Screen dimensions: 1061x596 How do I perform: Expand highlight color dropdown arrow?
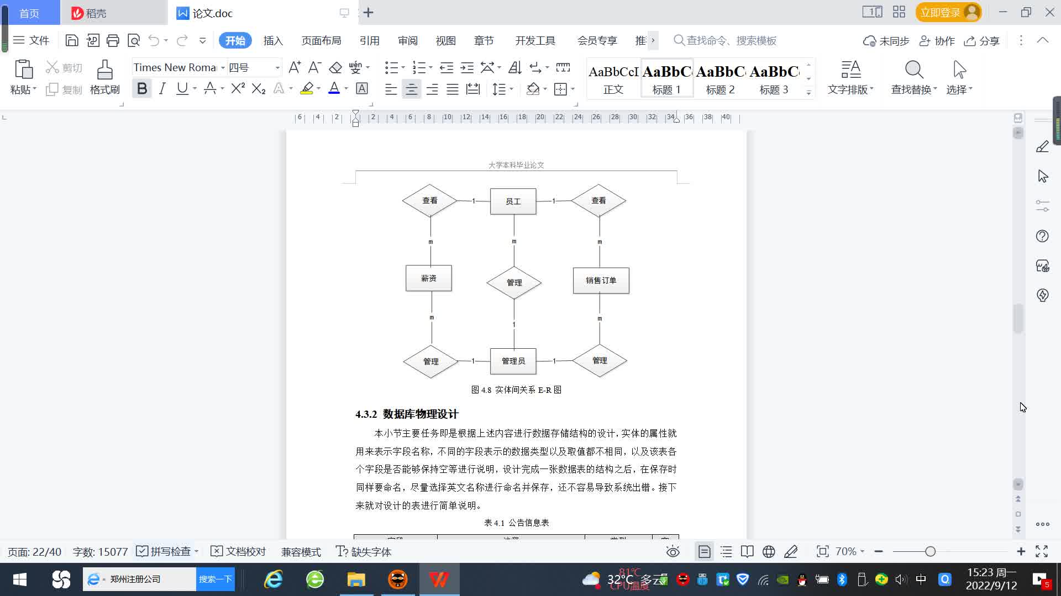point(319,88)
